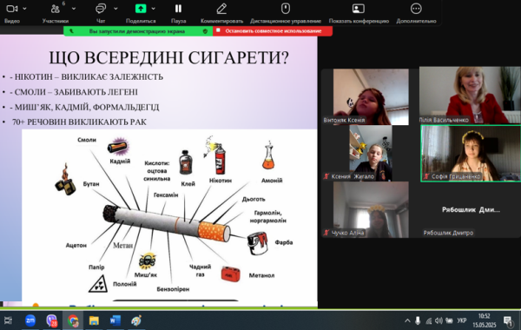Screen dimensions: 521x330
Task: Pause sharing with Пауза button
Action: point(178,9)
